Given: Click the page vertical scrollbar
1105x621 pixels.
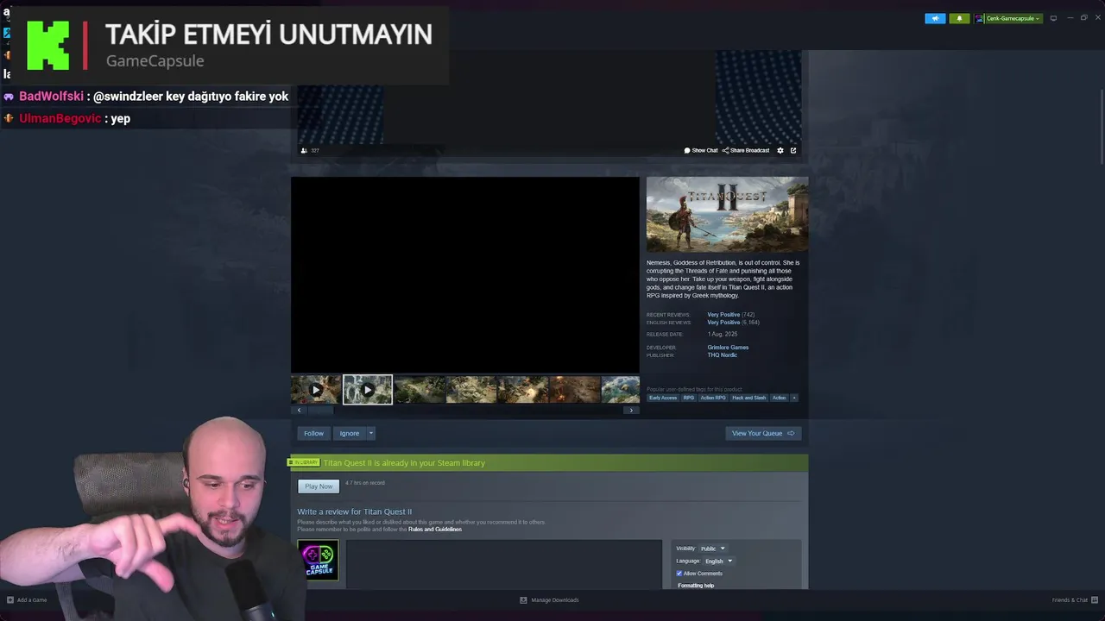Looking at the screenshot, I should point(1102,125).
